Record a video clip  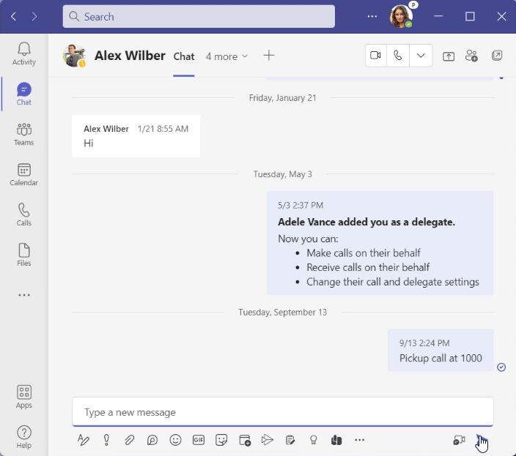pyautogui.click(x=459, y=440)
